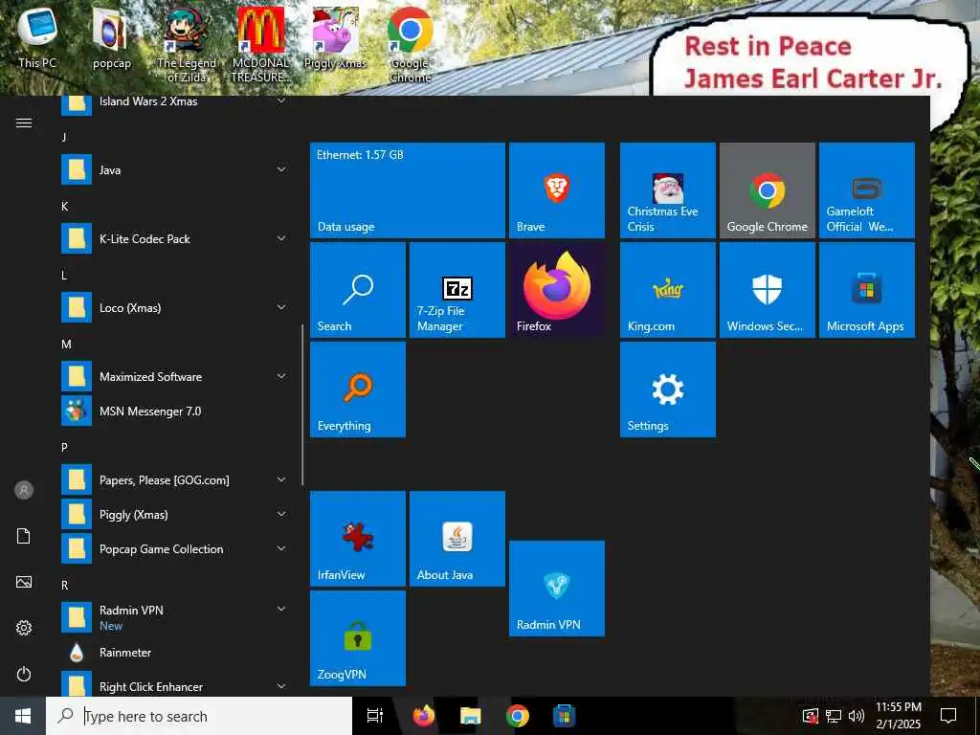980x735 pixels.
Task: Open the Ethernet Data usage tile
Action: [408, 190]
